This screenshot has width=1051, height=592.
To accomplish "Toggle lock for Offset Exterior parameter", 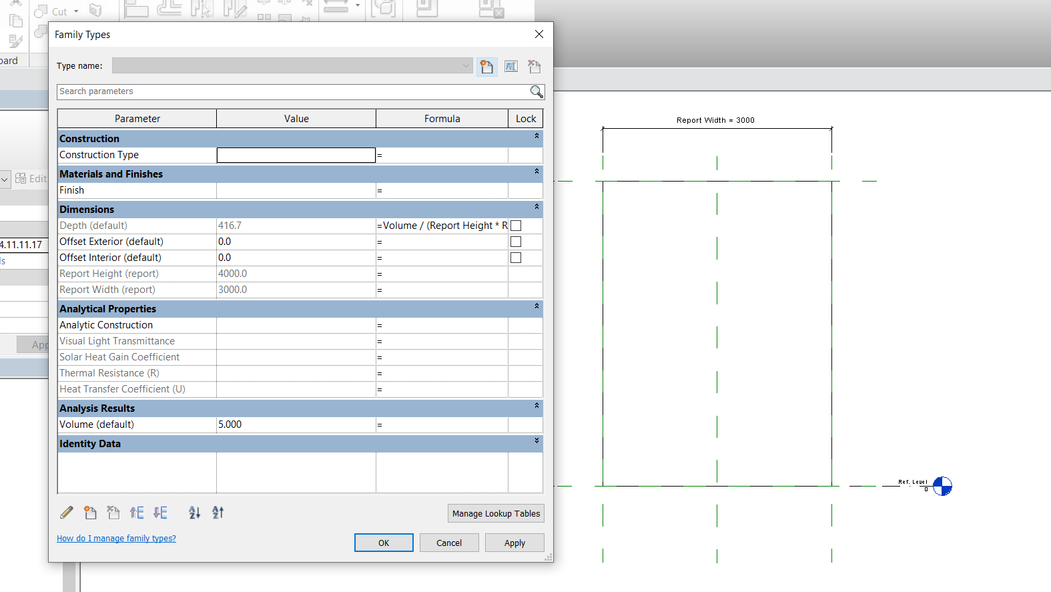I will point(516,242).
